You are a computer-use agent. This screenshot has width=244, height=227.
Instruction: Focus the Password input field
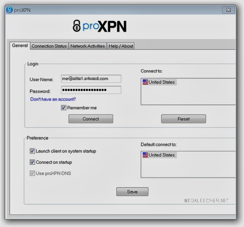point(91,90)
